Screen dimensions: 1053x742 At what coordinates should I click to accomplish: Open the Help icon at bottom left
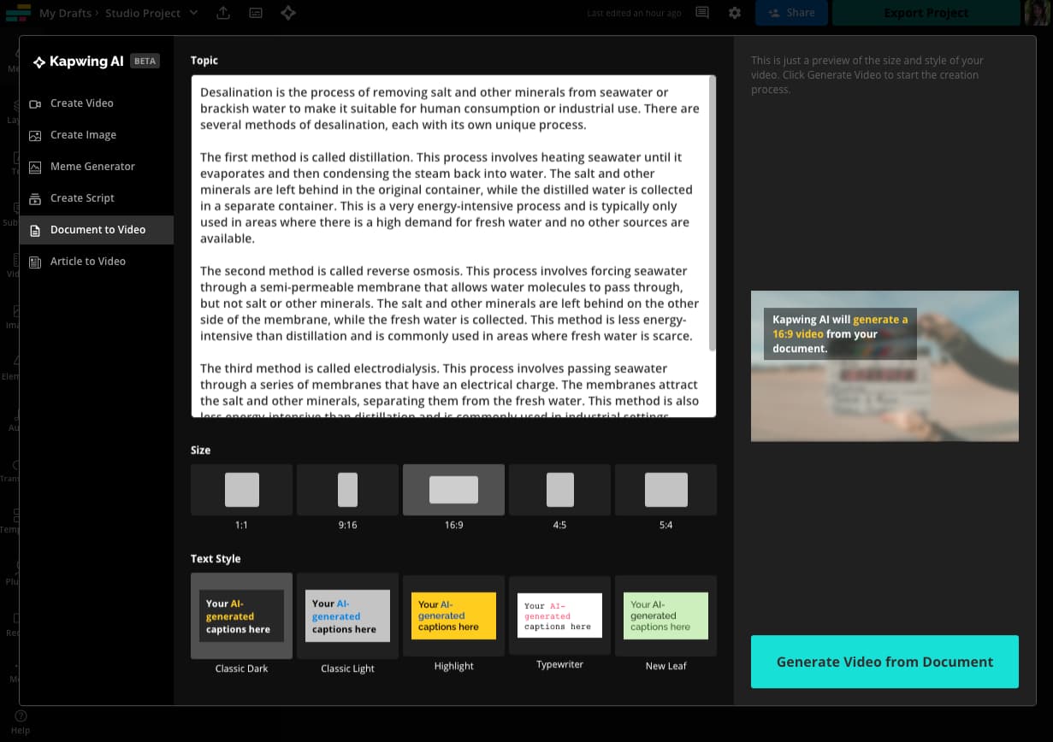point(21,722)
